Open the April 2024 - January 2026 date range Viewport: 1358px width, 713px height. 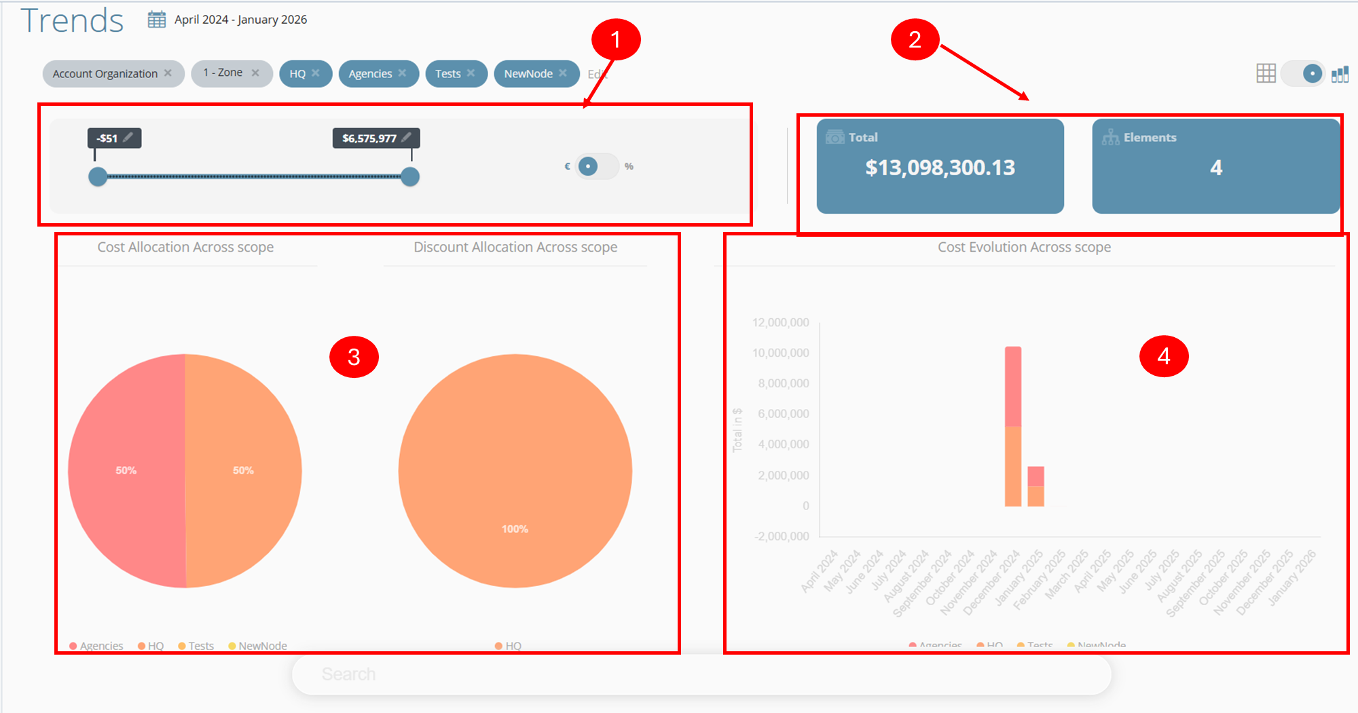pyautogui.click(x=240, y=20)
